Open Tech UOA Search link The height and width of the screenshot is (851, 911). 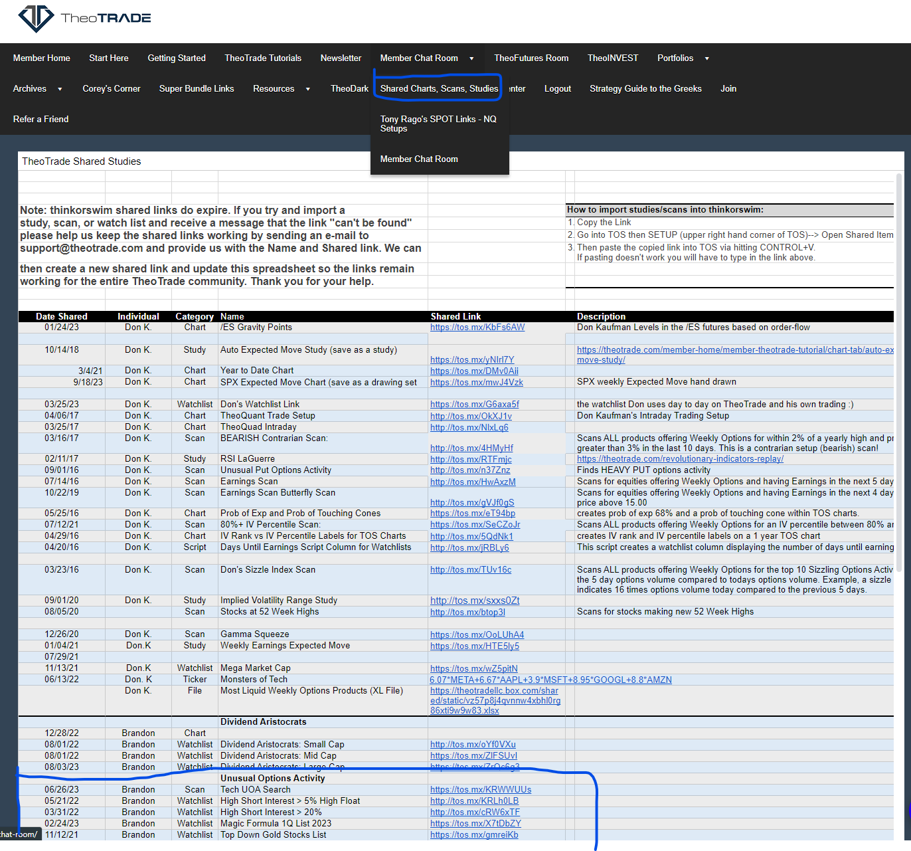tap(481, 790)
